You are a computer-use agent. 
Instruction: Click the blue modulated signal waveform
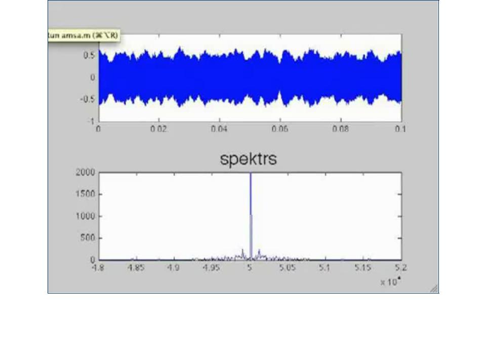[250, 77]
